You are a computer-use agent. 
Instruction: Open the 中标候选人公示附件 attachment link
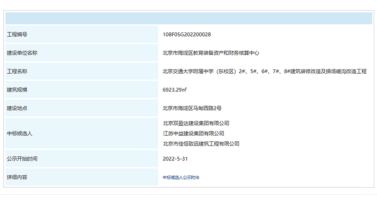click(184, 177)
